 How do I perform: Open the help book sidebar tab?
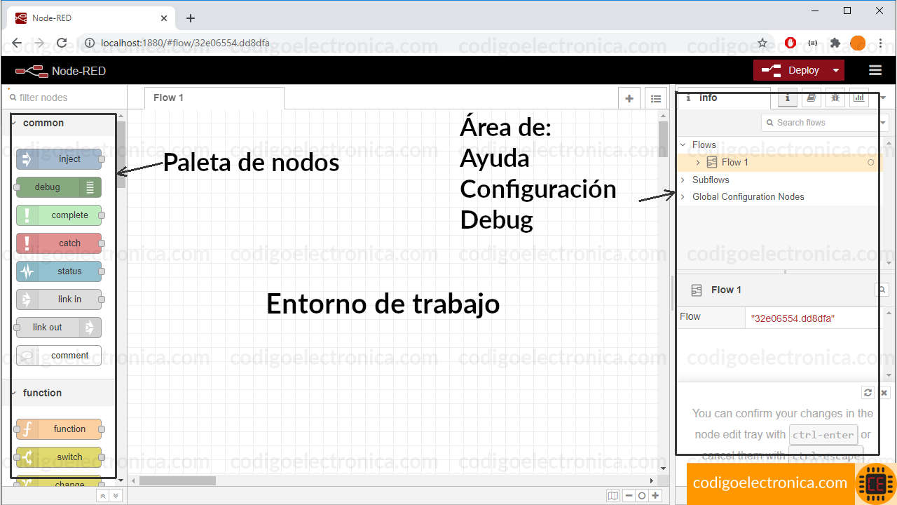point(812,98)
